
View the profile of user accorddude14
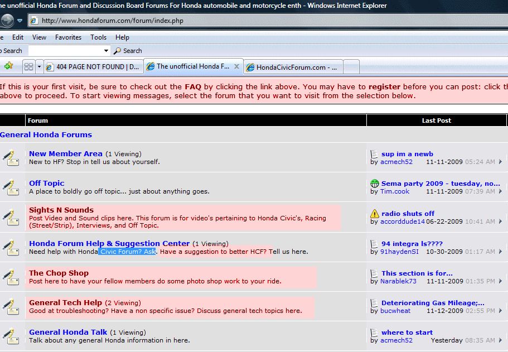point(403,221)
